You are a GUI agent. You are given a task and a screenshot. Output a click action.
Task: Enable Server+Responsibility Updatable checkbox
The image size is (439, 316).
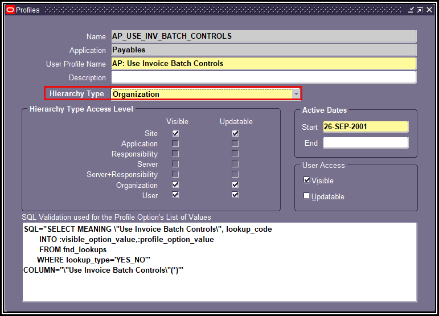point(235,174)
